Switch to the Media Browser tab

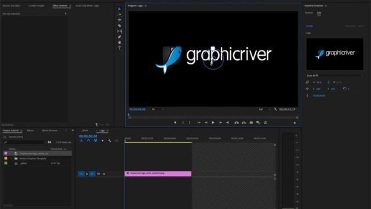pos(49,131)
